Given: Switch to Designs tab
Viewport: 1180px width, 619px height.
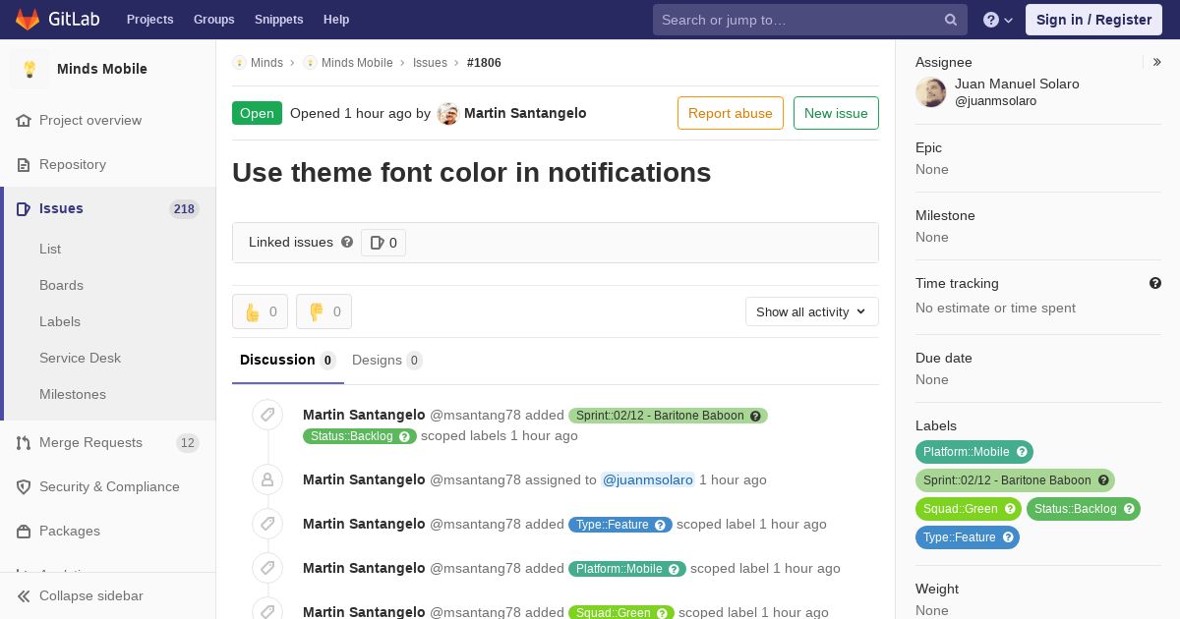Looking at the screenshot, I should (x=387, y=360).
